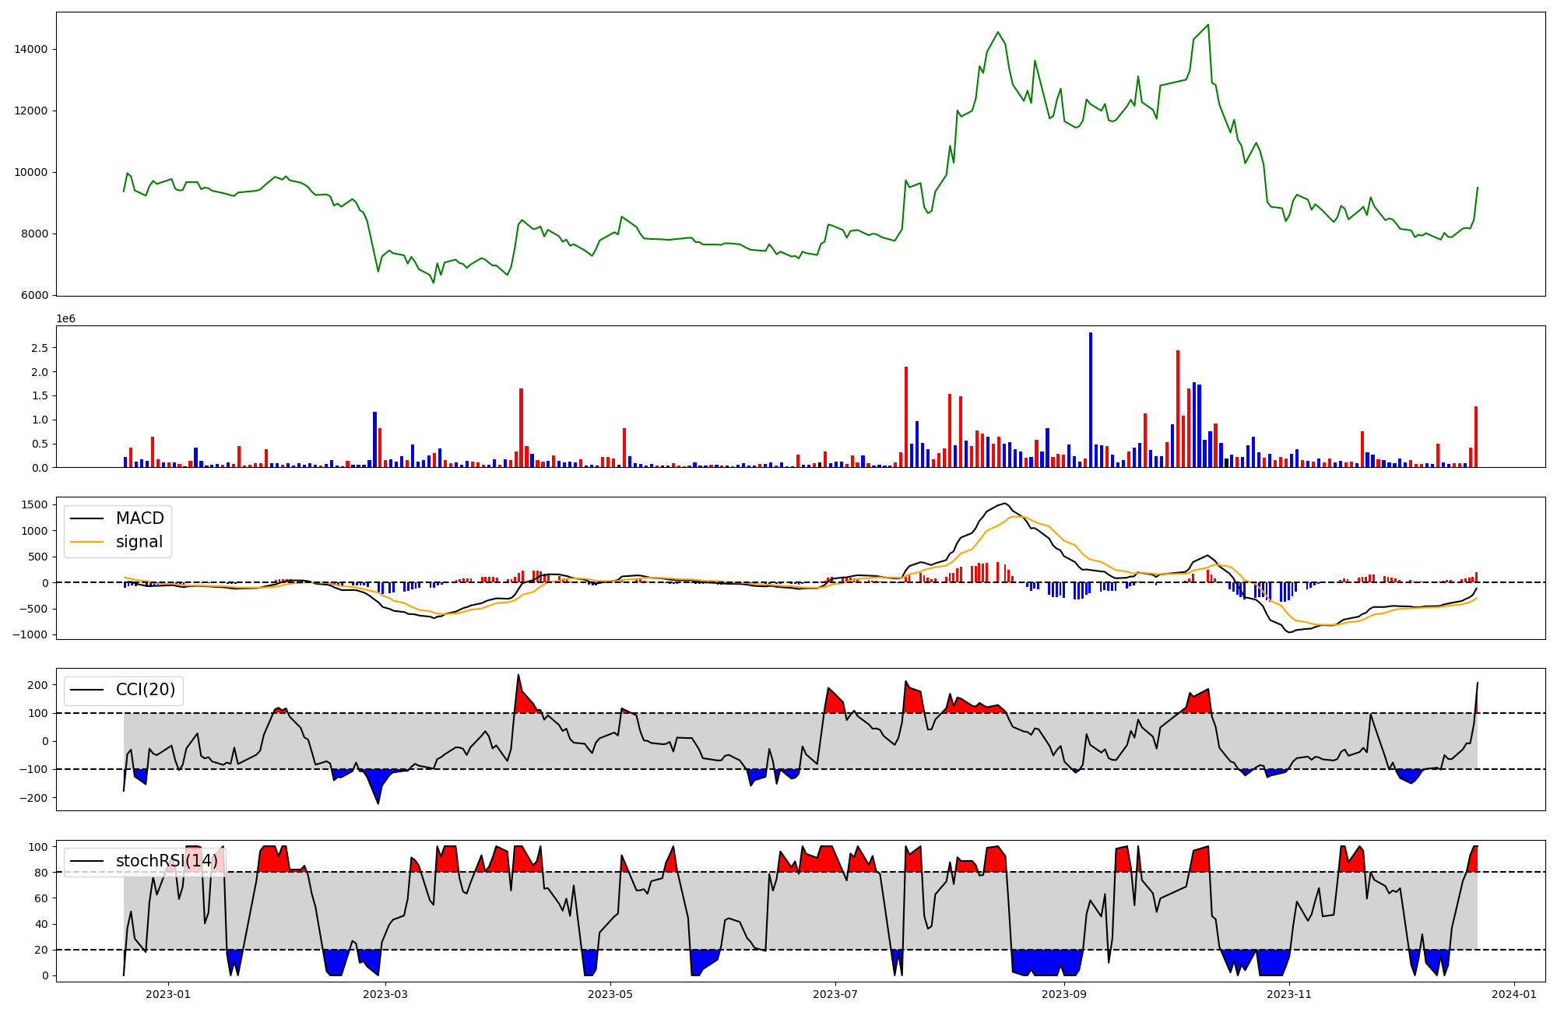Screen dimensions: 1557x1012
Task: Click the black MACD line swatch in legend
Action: 87,519
